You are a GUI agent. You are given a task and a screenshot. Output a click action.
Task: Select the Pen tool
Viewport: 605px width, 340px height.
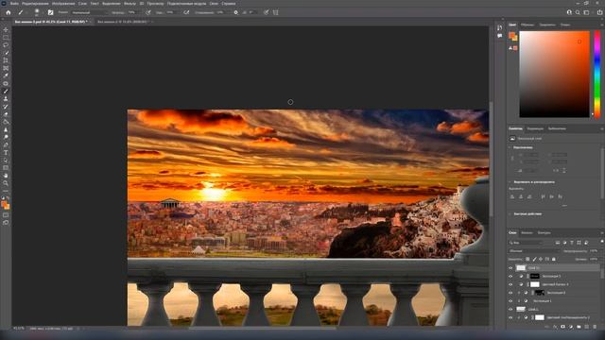click(6, 145)
